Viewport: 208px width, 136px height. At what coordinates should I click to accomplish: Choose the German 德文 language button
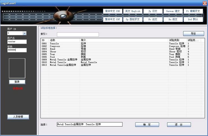point(173,11)
